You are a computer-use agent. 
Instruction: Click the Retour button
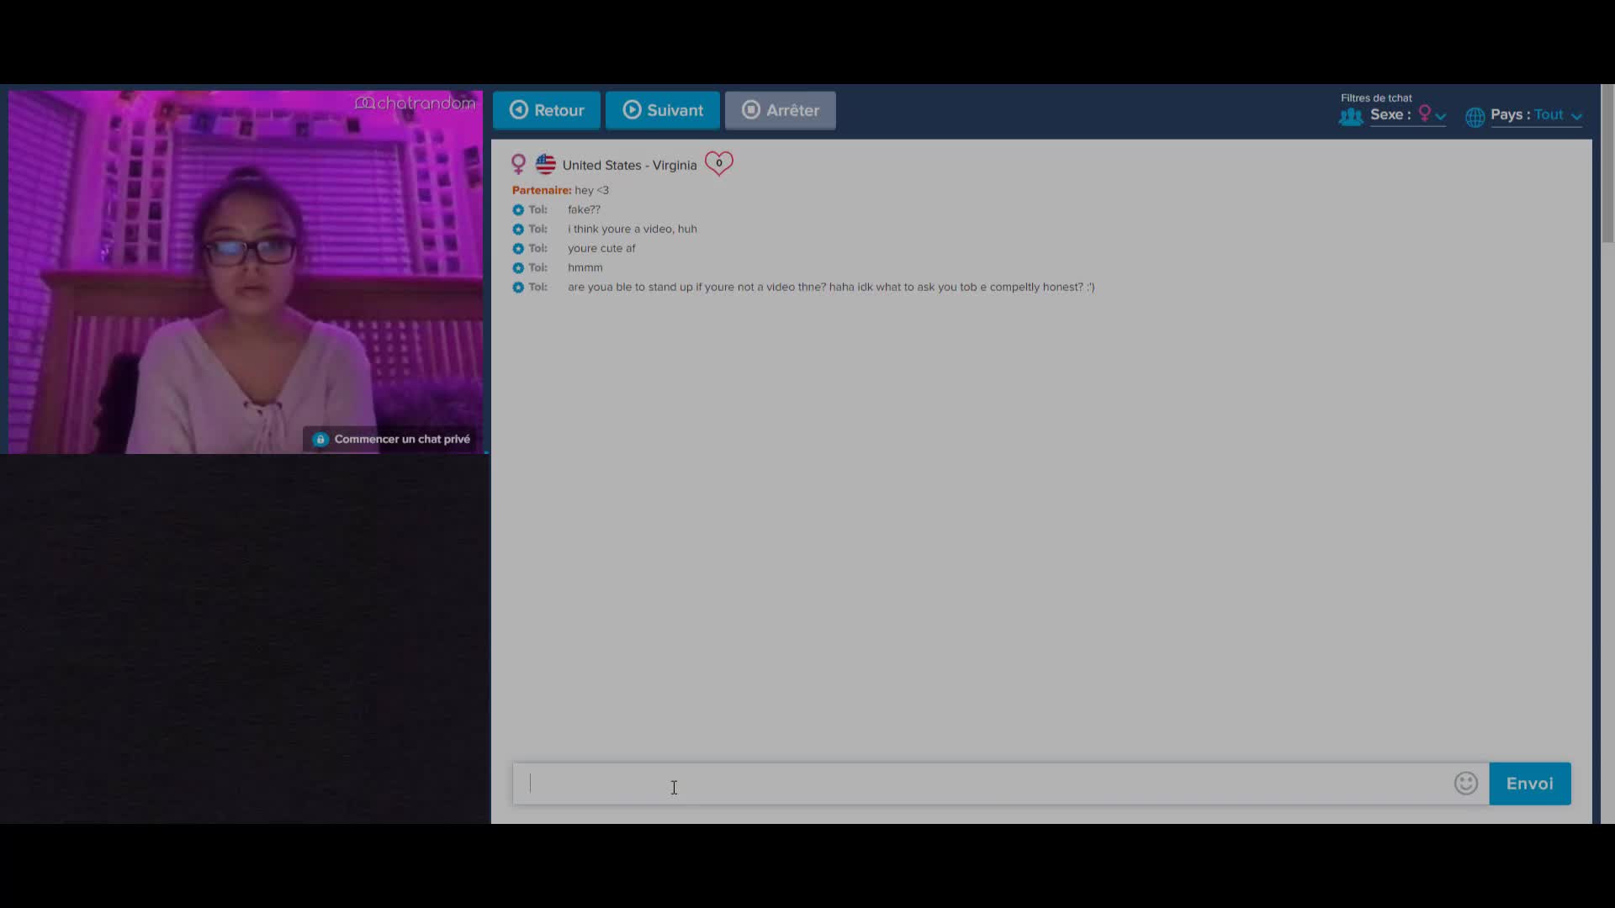pos(547,110)
